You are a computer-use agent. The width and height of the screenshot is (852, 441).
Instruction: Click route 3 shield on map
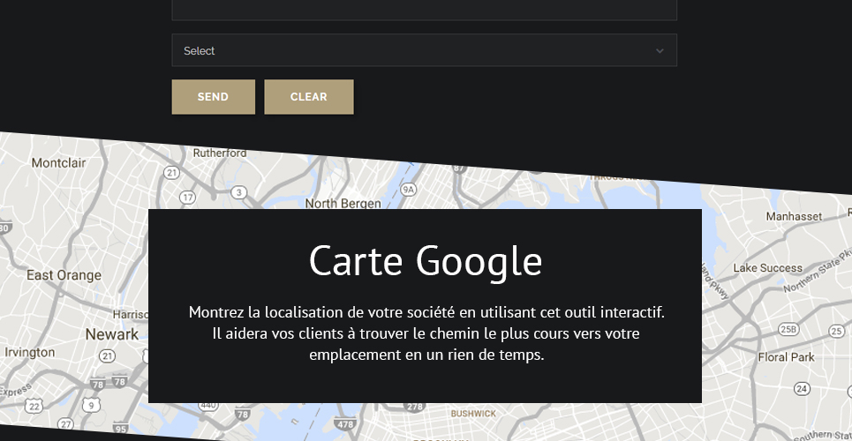(238, 192)
